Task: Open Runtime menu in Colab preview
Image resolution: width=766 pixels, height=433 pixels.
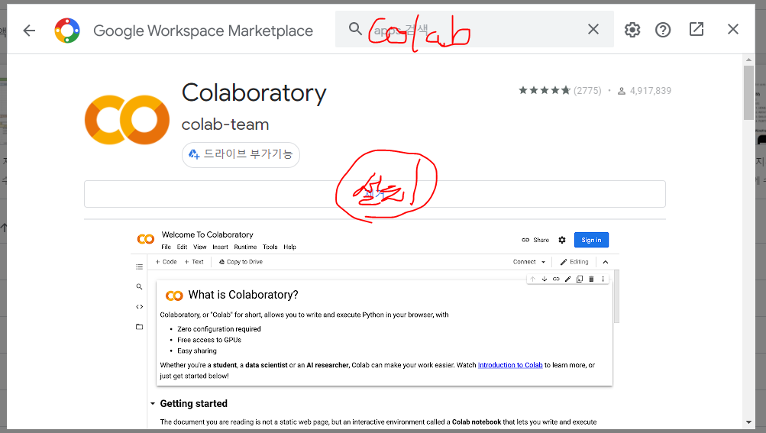Action: tap(245, 247)
